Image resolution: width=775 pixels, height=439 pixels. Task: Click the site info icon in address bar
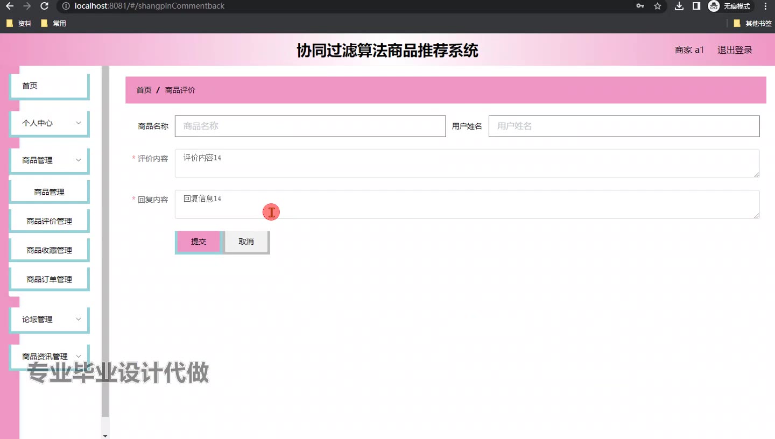66,6
